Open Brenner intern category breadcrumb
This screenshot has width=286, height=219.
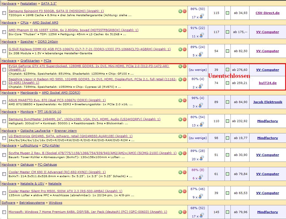point(65,131)
